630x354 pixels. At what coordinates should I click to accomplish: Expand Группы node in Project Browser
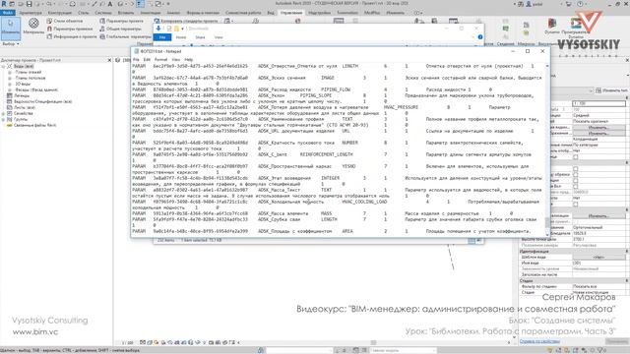3,119
